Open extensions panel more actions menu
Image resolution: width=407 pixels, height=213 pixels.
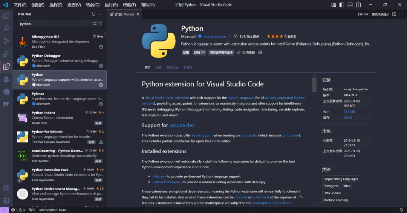(x=101, y=14)
